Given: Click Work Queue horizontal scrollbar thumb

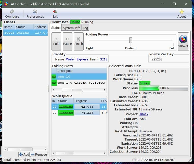Looking at the screenshot, I should pos(65,153).
